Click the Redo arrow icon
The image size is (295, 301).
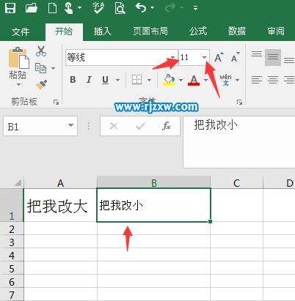[170, 8]
